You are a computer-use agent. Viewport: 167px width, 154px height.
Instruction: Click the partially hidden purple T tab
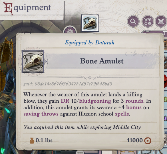[x=165, y=33]
